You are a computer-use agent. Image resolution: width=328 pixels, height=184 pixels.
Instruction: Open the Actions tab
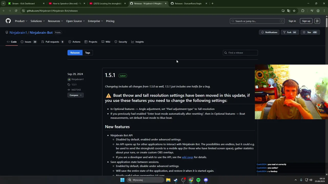(74, 42)
